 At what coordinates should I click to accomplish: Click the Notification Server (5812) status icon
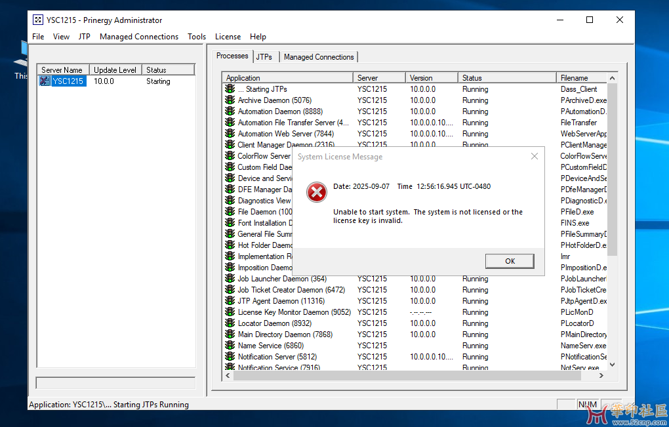click(x=230, y=356)
